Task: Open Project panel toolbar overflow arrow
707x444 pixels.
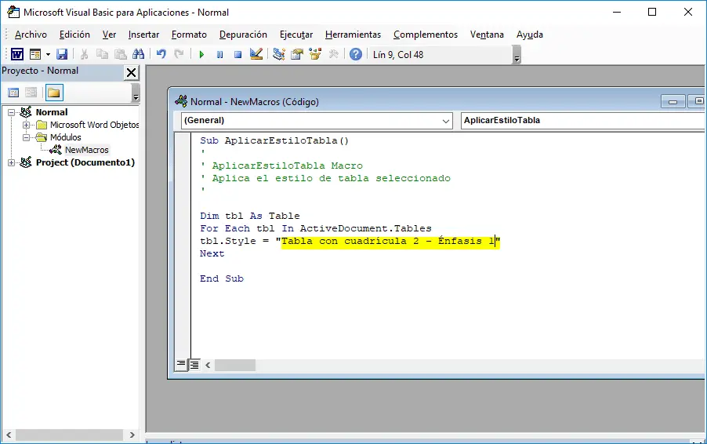Action: (136, 93)
